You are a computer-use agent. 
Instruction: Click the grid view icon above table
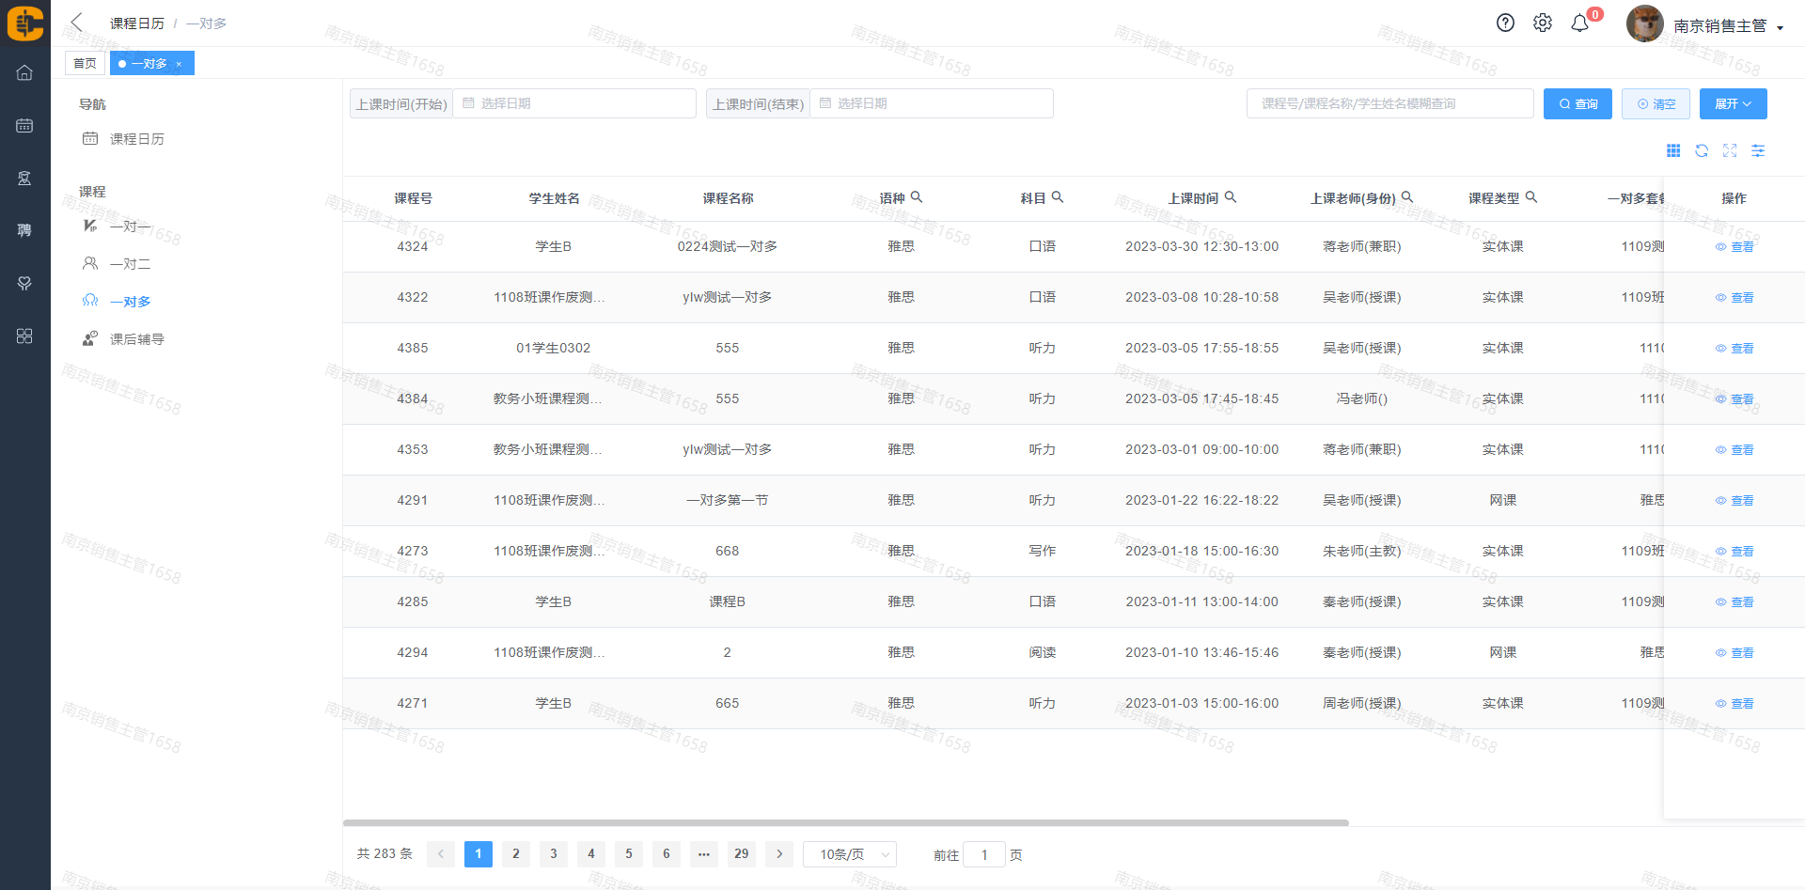click(1673, 150)
